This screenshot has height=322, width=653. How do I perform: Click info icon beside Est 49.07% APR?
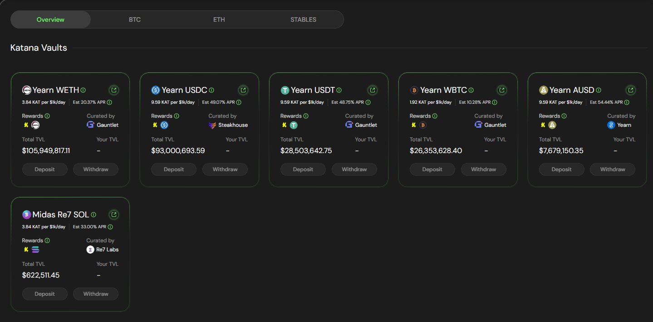click(x=239, y=102)
